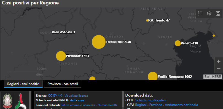Zoom out with the minus button
Image resolution: width=223 pixels, height=109 pixels.
coord(219,69)
